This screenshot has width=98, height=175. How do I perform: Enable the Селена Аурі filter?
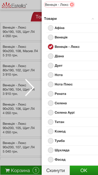tap(50, 112)
